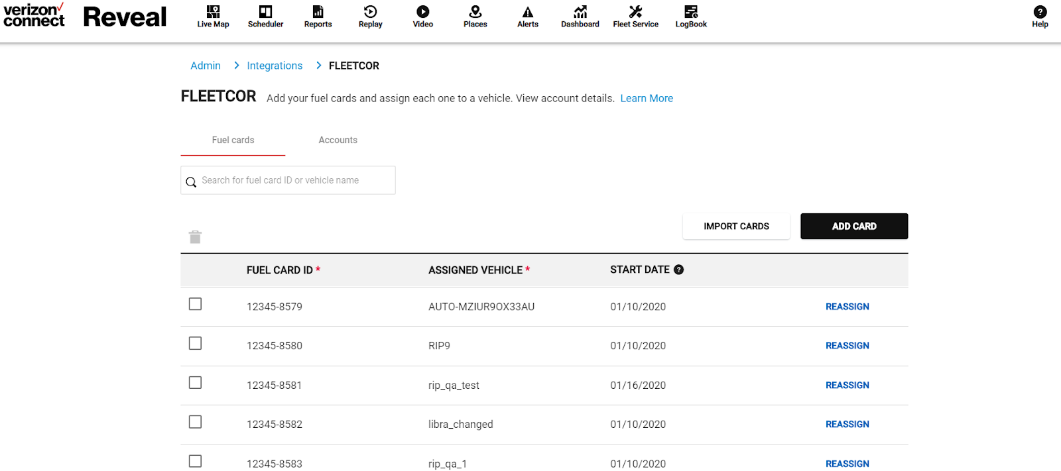Click the Start Date help icon
Screen dimensions: 1061x471
pyautogui.click(x=678, y=270)
